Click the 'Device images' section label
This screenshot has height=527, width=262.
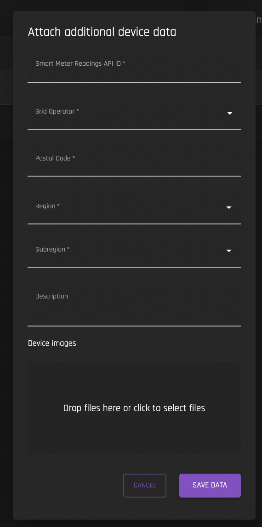point(52,343)
